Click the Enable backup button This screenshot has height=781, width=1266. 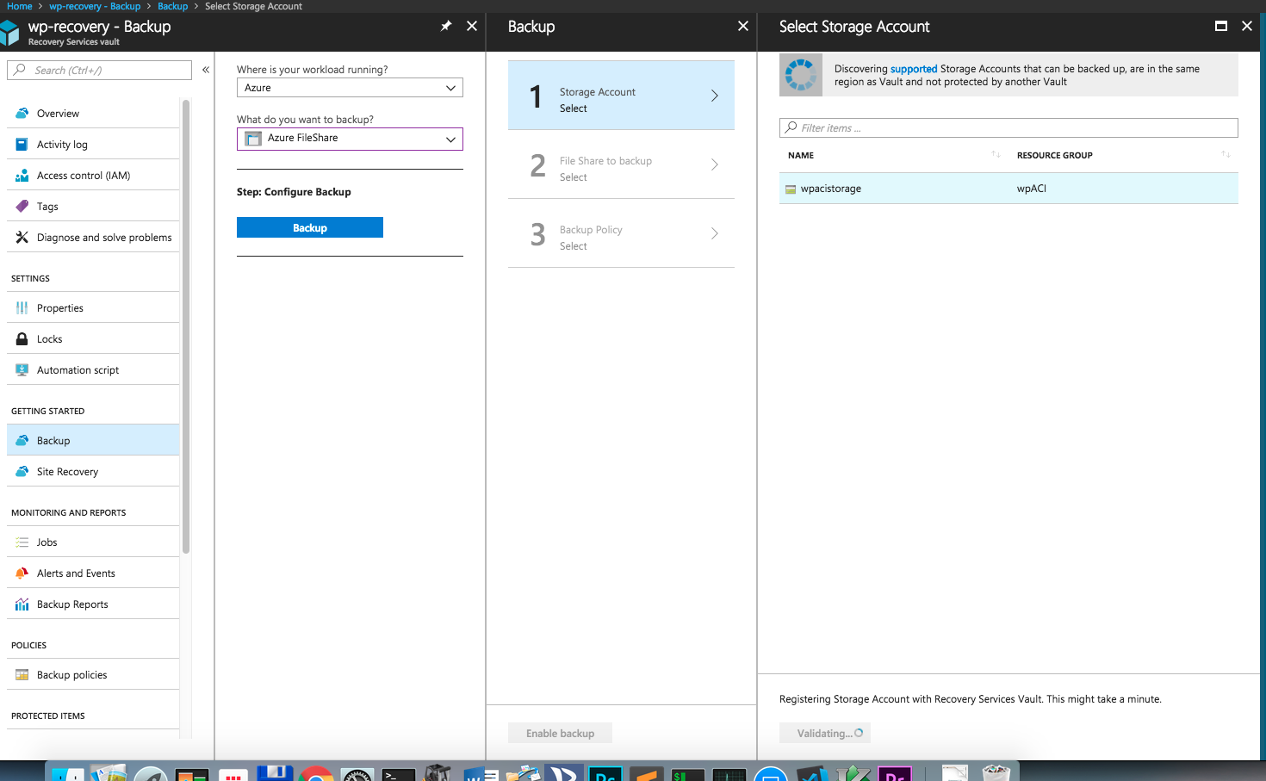click(x=560, y=733)
